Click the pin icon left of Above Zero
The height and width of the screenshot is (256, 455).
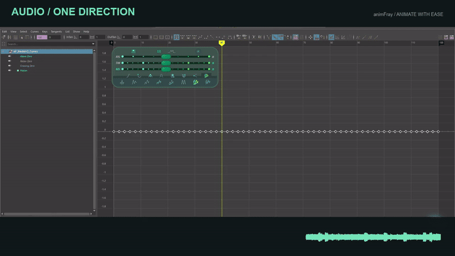click(x=10, y=56)
